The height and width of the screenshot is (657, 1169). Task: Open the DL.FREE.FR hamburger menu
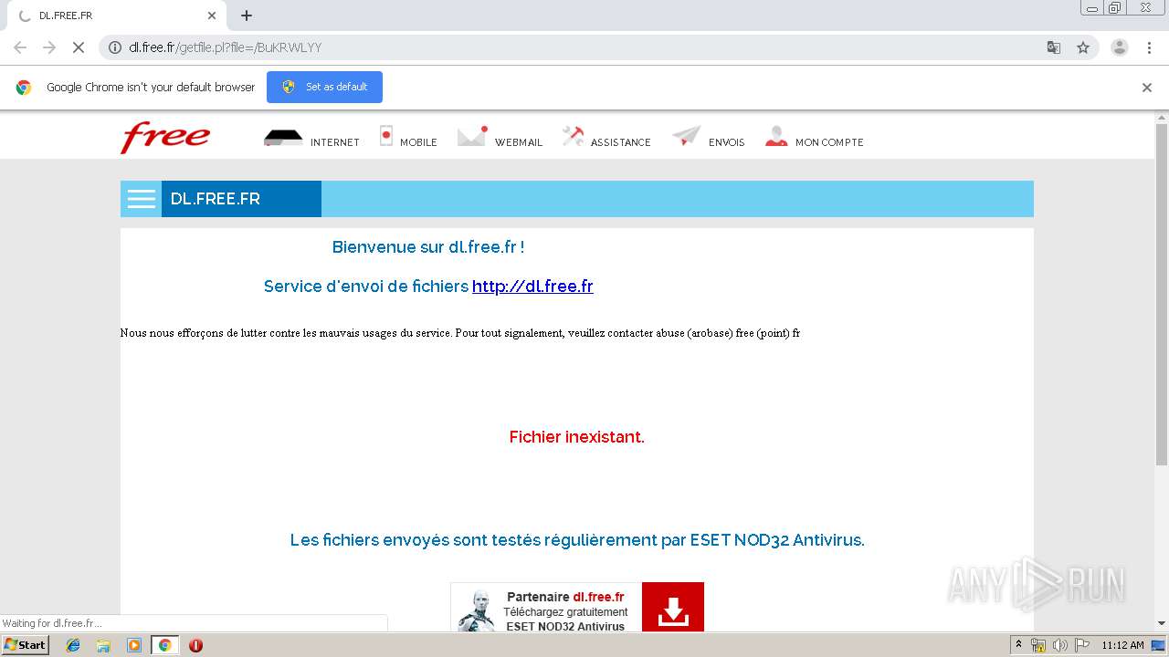point(142,199)
